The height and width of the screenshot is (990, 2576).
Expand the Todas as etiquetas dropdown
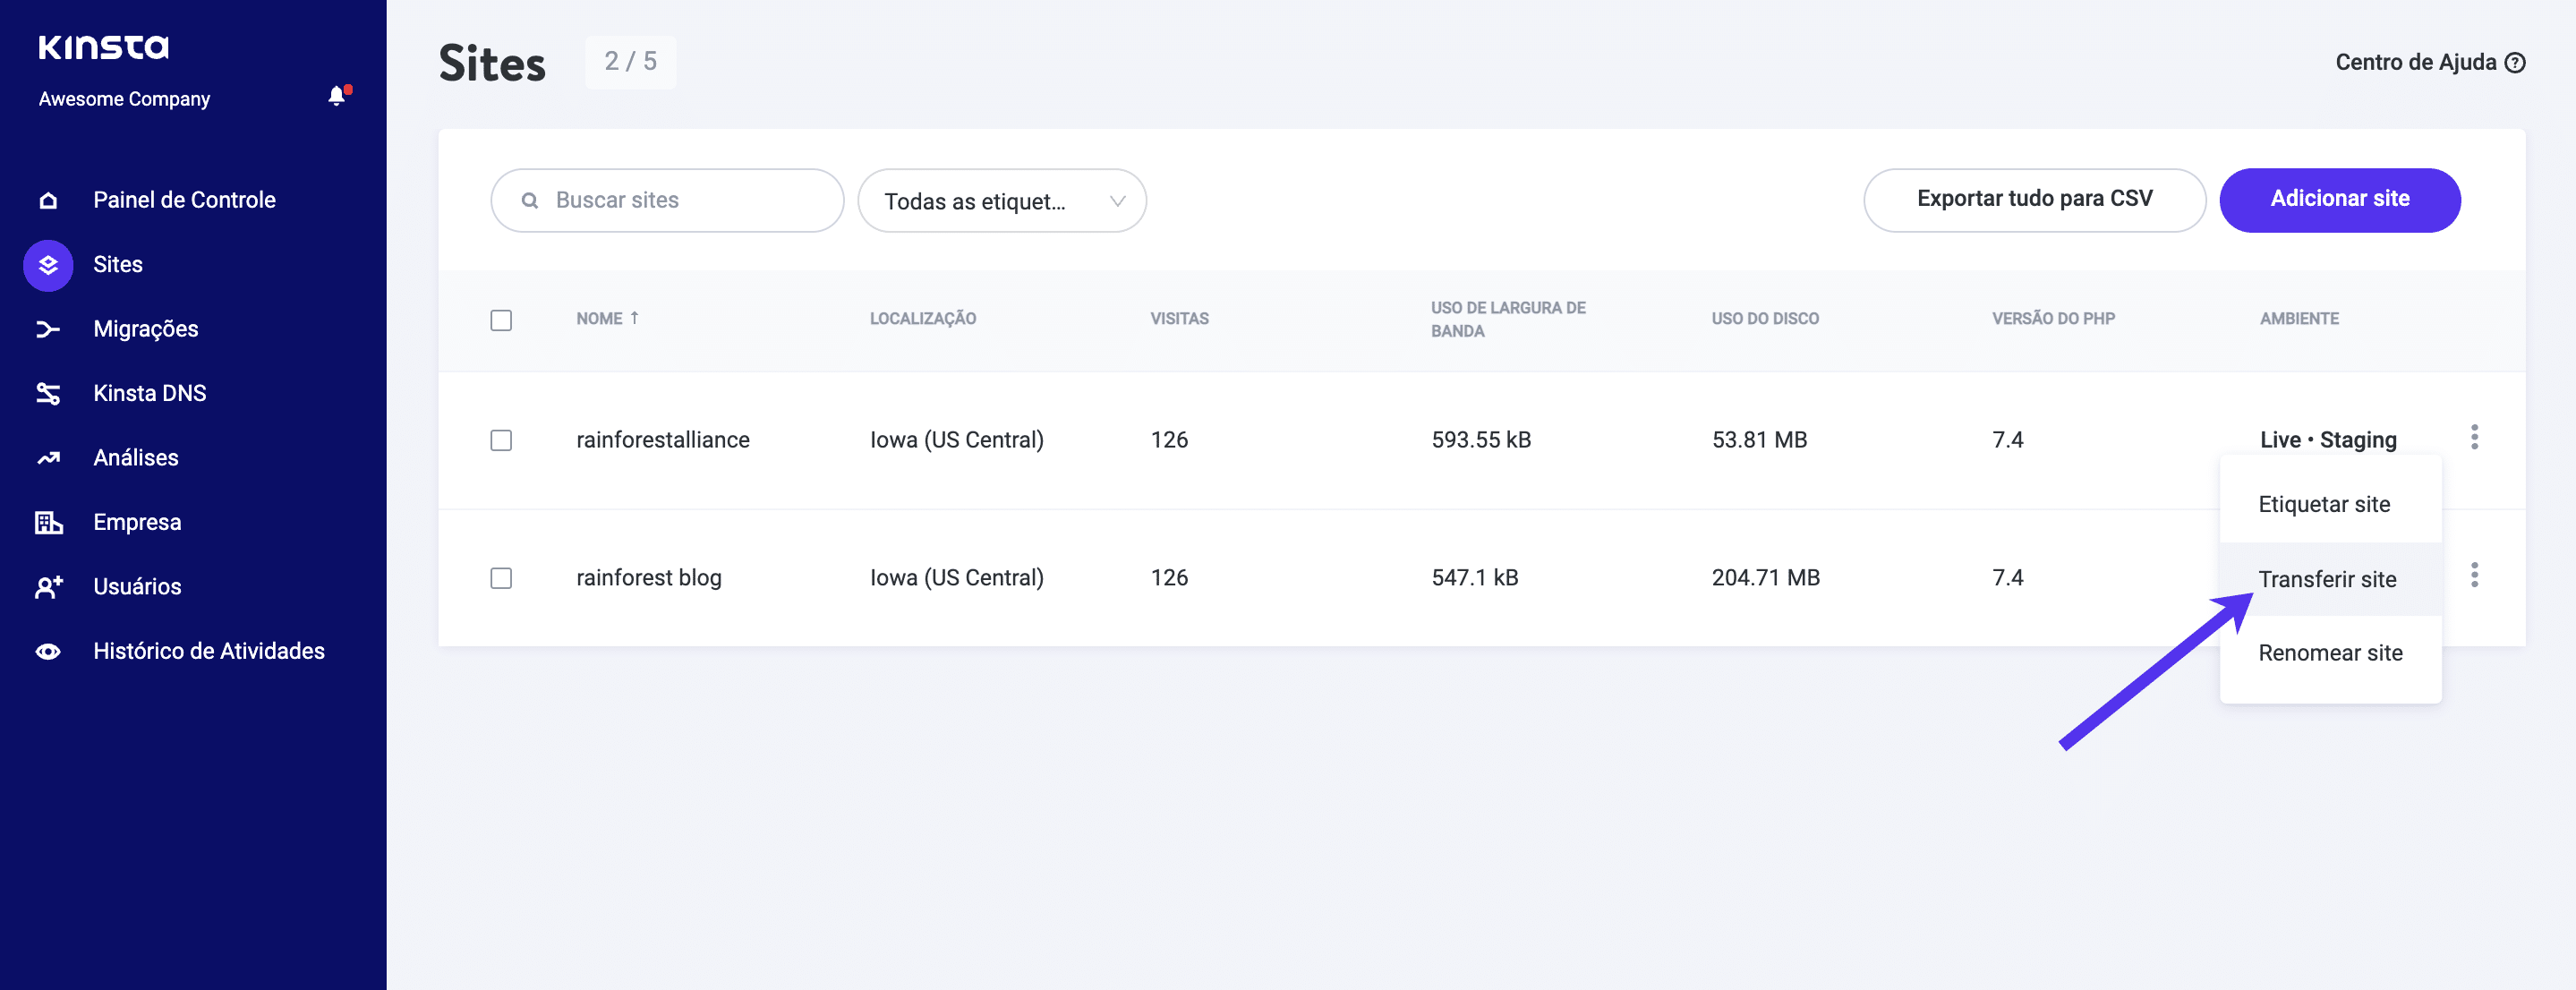(x=1001, y=201)
